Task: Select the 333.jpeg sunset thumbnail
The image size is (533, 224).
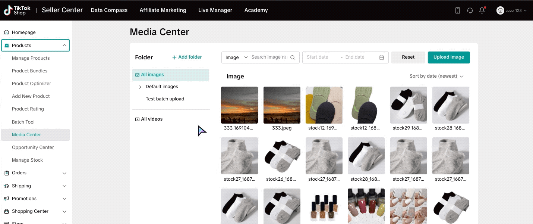Action: coord(282,105)
